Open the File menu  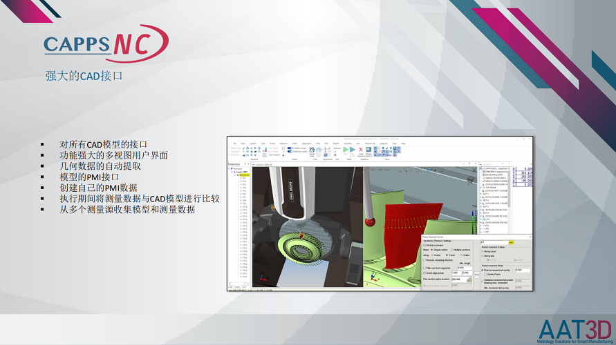234,144
